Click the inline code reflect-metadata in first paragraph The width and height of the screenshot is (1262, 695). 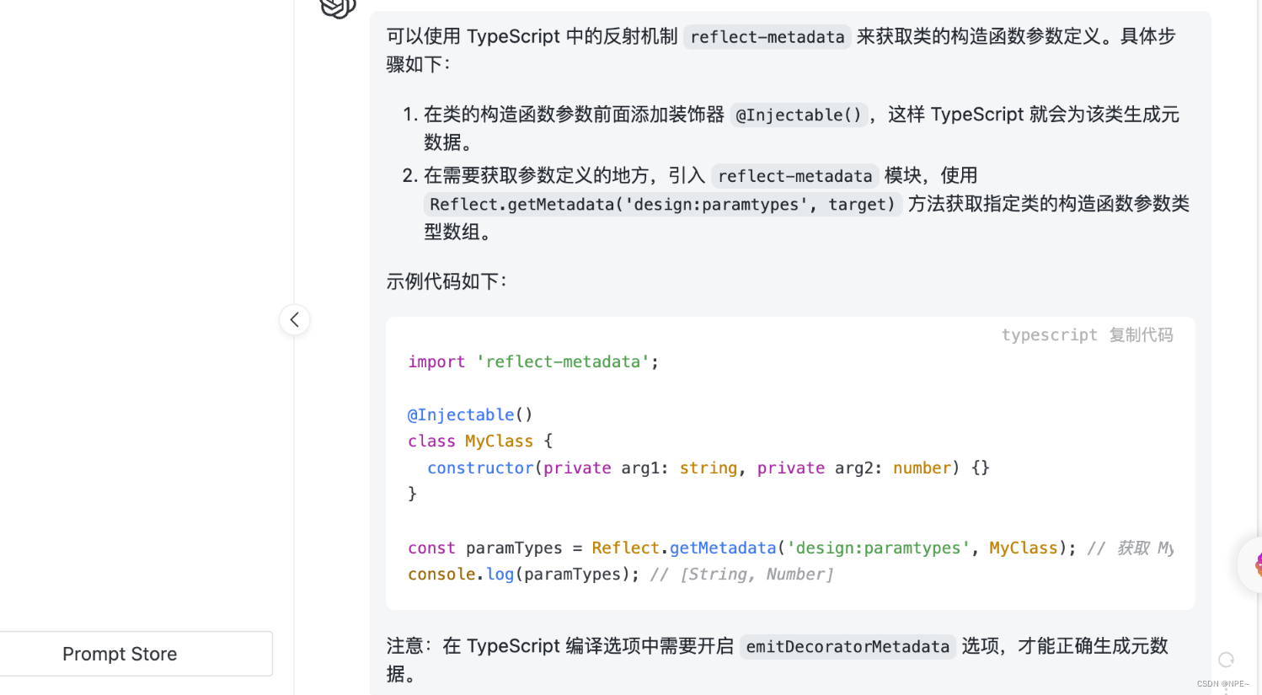pos(767,37)
